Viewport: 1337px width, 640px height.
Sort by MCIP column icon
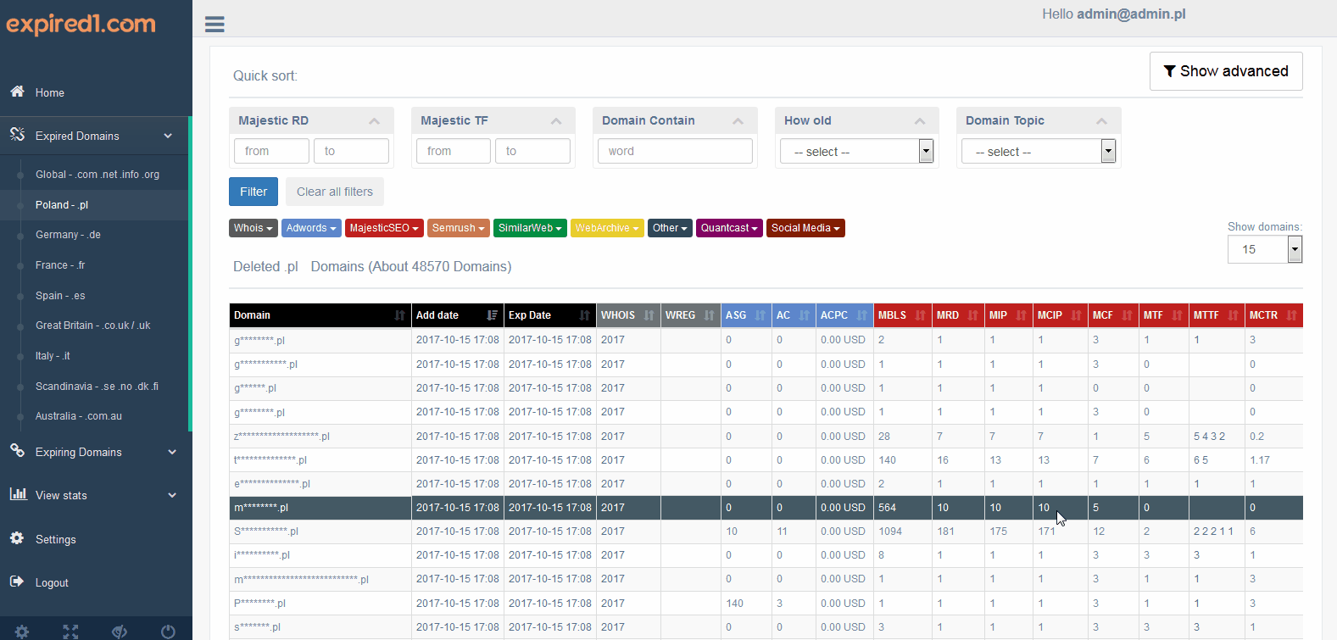1077,315
